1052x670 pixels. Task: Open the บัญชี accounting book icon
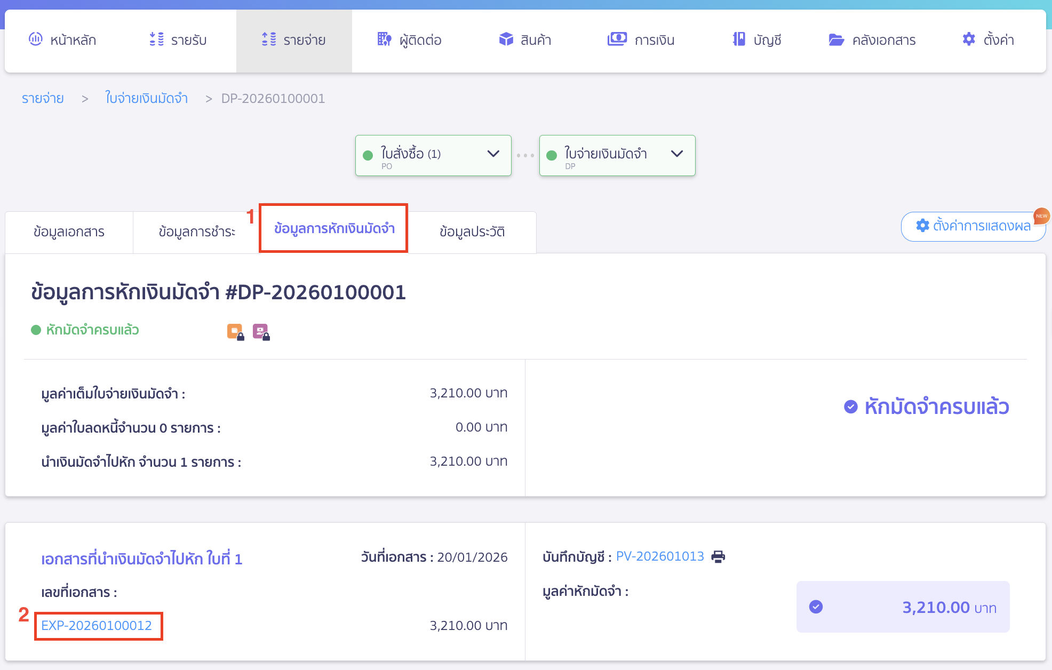[739, 39]
